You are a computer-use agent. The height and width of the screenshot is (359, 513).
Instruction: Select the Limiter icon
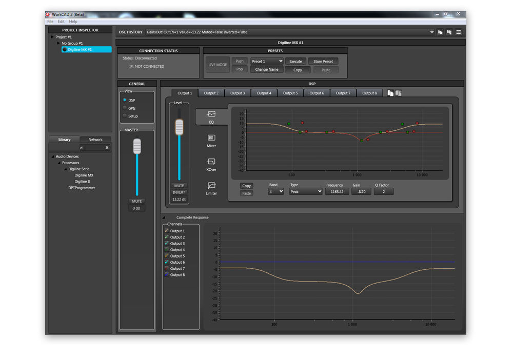[211, 186]
